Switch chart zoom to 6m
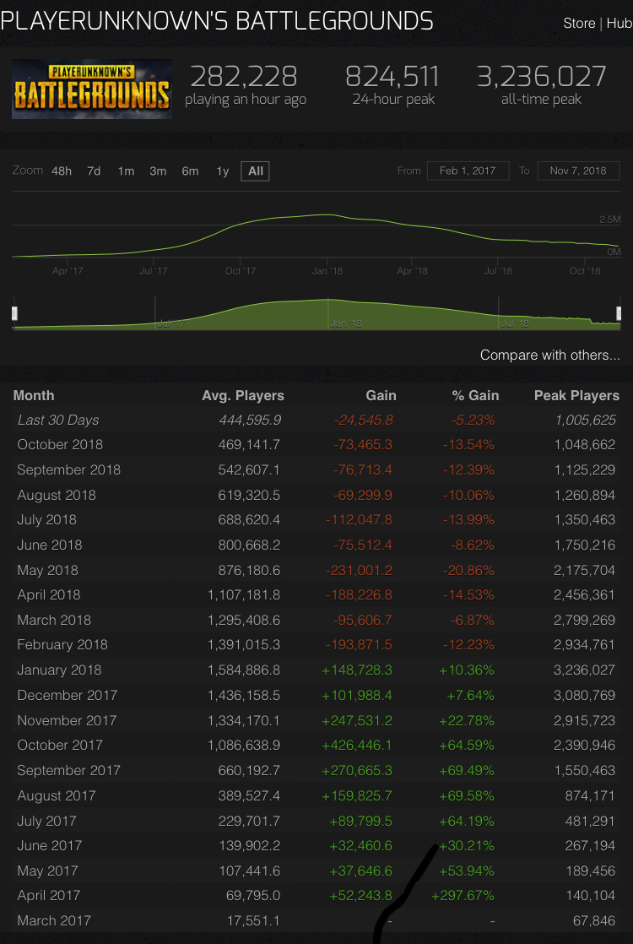633x944 pixels. coord(190,171)
